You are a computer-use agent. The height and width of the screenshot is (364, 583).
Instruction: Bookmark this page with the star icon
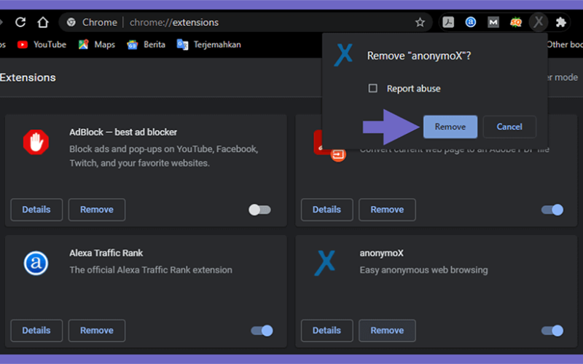click(x=420, y=23)
